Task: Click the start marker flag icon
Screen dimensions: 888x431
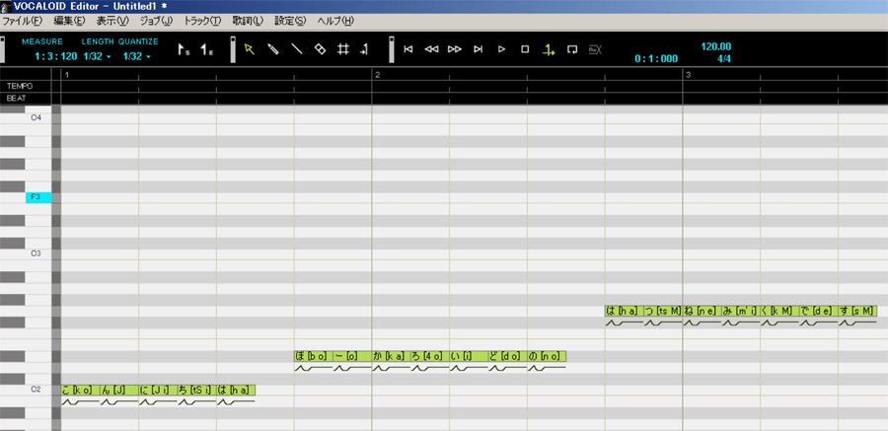Action: (x=184, y=50)
